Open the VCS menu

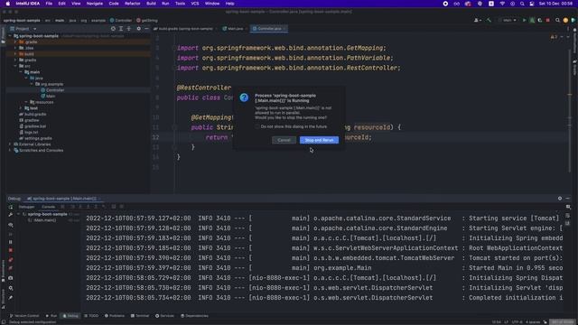tap(195, 4)
